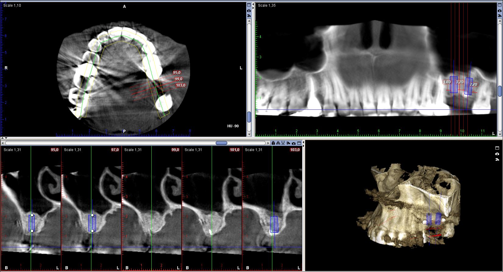
Task: Click the Scale 1,35 label in panoramic view
Action: 267,5
